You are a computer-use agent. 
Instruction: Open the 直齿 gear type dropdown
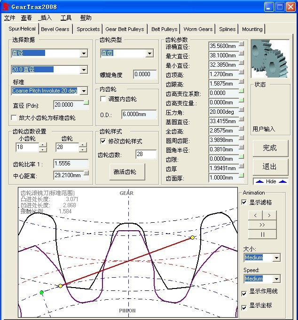149,54
